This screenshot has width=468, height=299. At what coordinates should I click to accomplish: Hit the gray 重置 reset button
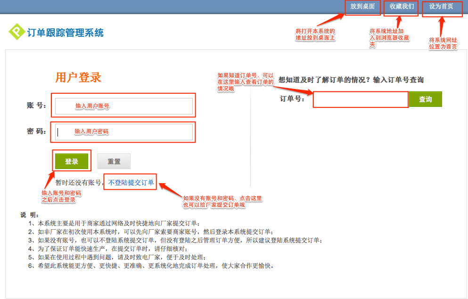(x=114, y=162)
